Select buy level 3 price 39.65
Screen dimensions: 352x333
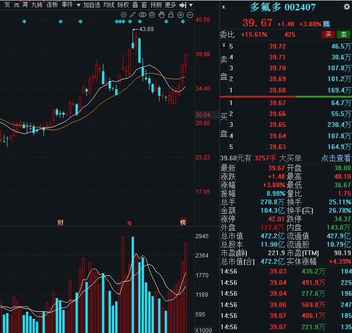277,125
